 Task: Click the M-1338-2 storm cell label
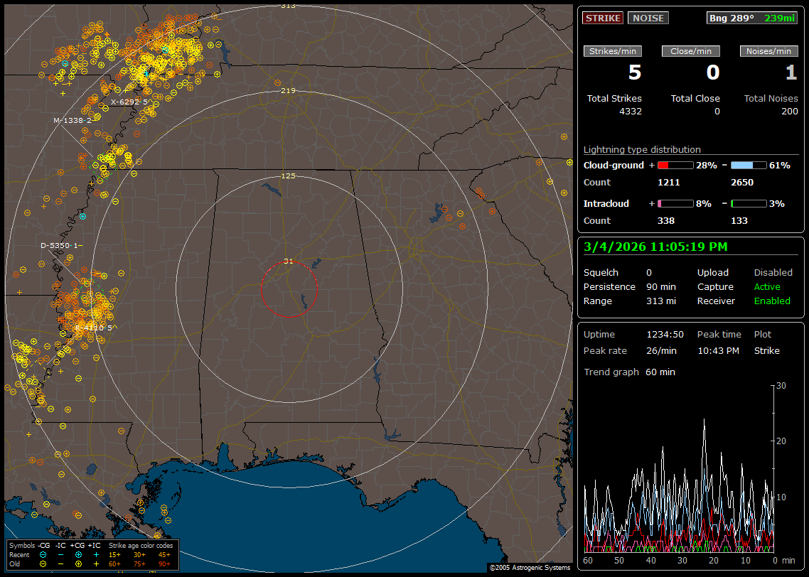coord(73,120)
